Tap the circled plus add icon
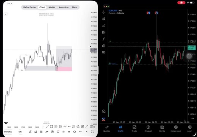The image size is (197, 137). click(x=52, y=132)
